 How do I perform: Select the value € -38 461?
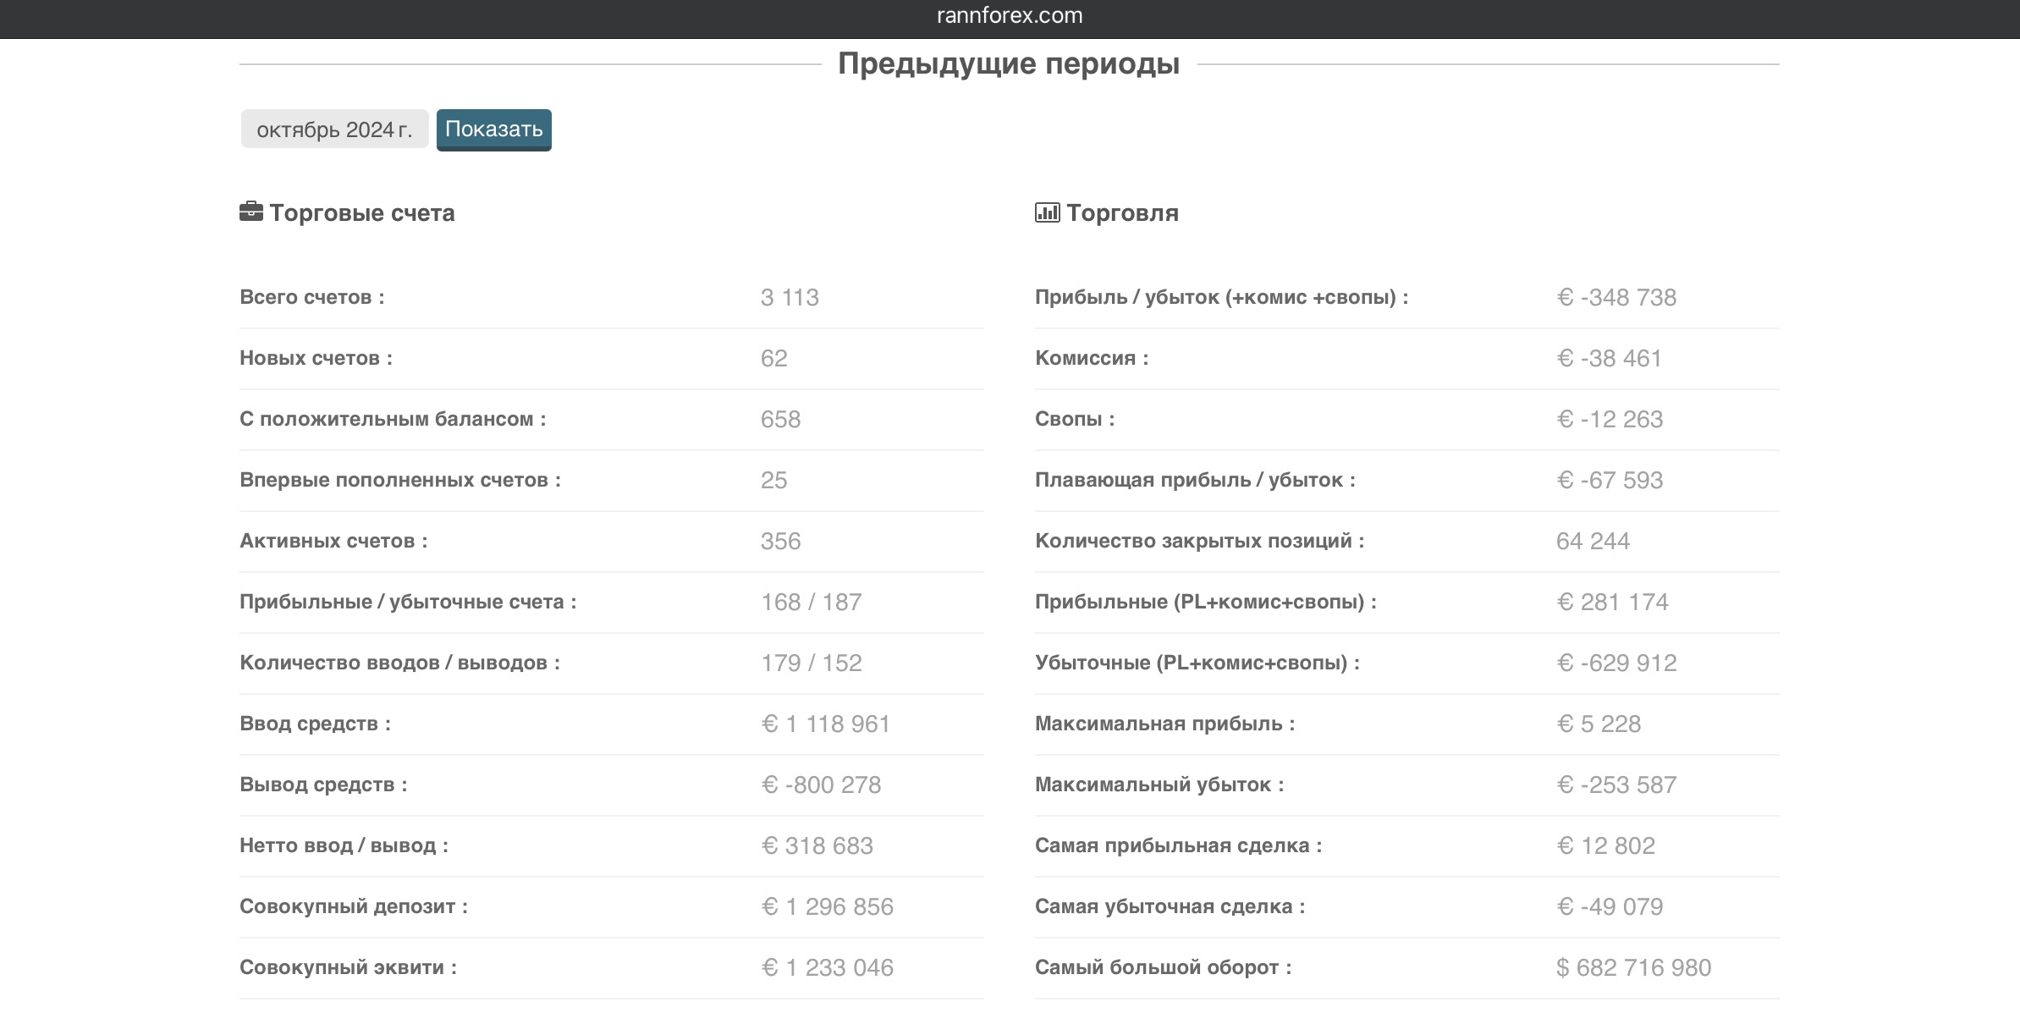click(1609, 358)
